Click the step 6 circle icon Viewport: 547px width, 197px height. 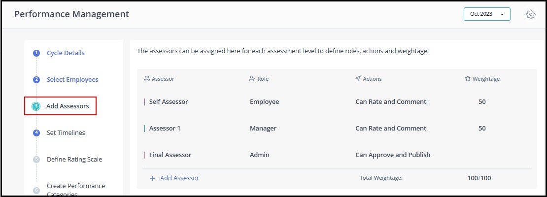[36, 190]
